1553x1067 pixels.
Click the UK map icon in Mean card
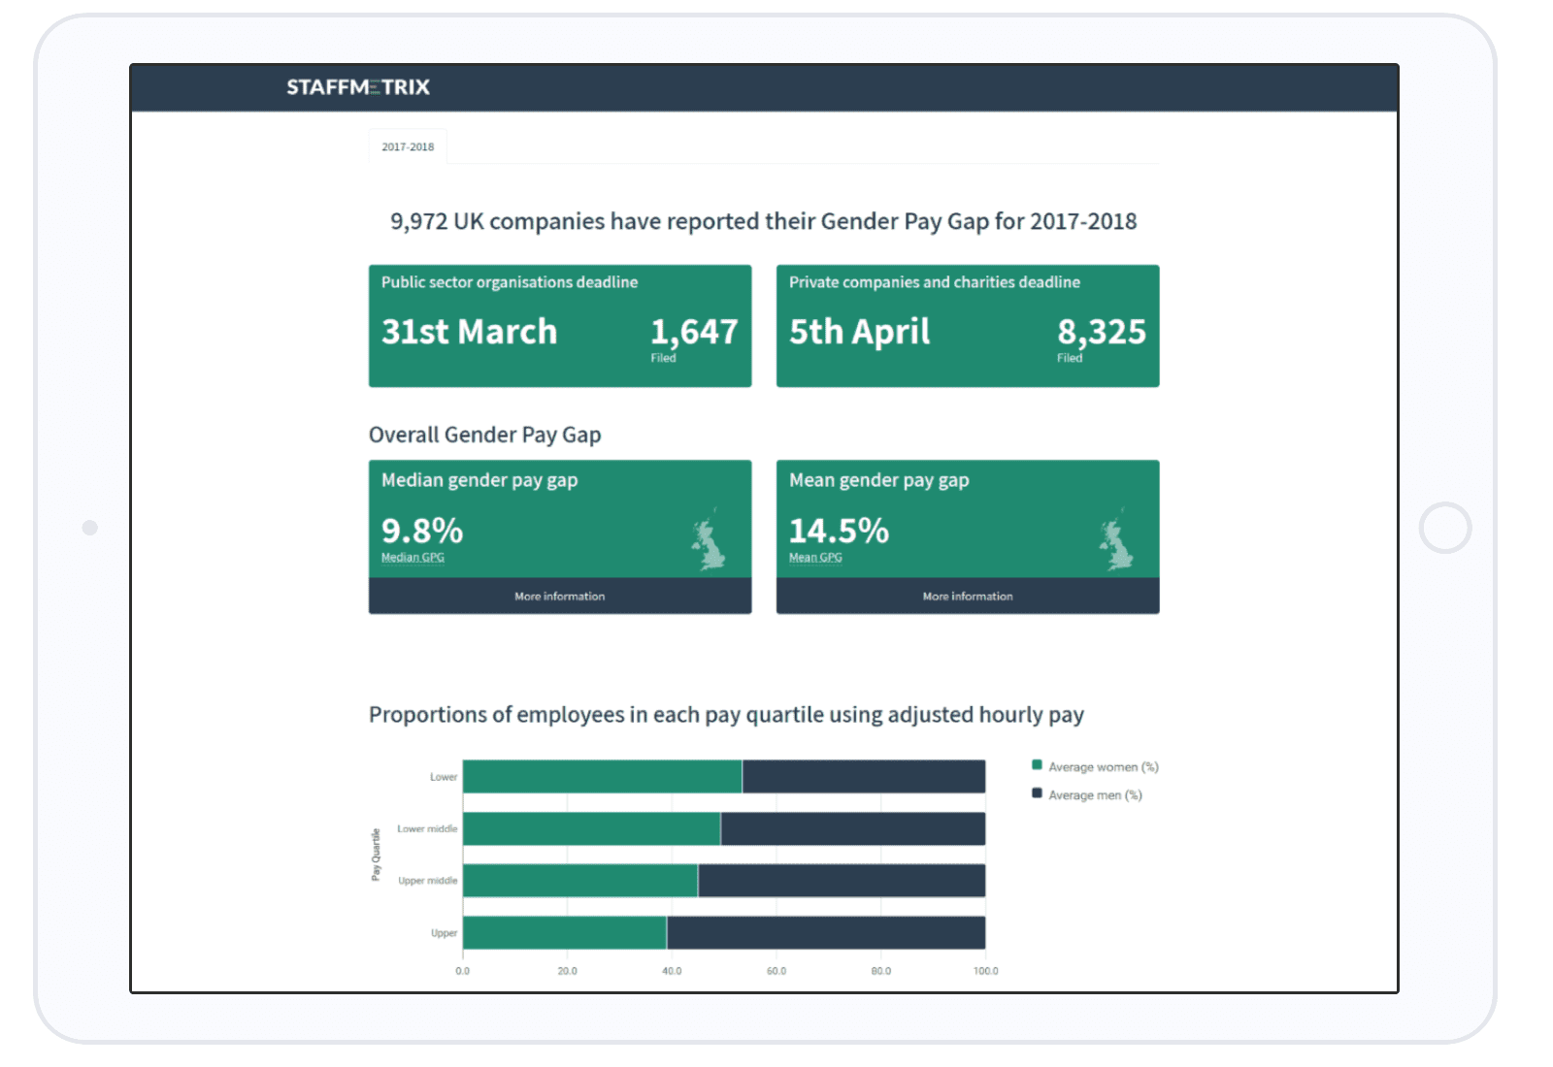coord(1115,539)
